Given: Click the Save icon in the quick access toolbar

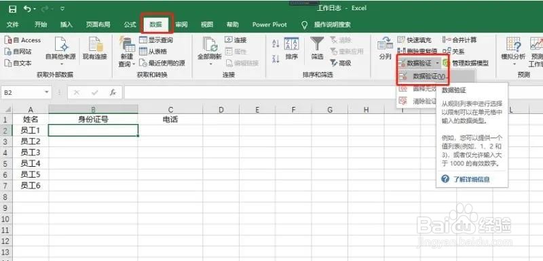Looking at the screenshot, I should [12, 9].
